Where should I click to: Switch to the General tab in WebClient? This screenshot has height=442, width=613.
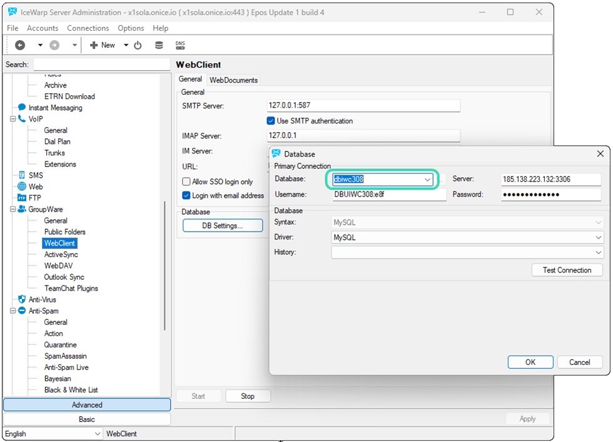[190, 79]
